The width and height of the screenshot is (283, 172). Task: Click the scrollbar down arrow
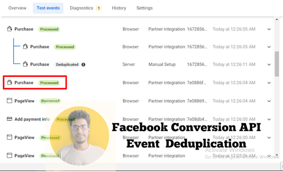tap(277, 155)
